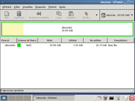135x101 pixels.
Task: Open the Visualitza menu
Action: [28, 7]
